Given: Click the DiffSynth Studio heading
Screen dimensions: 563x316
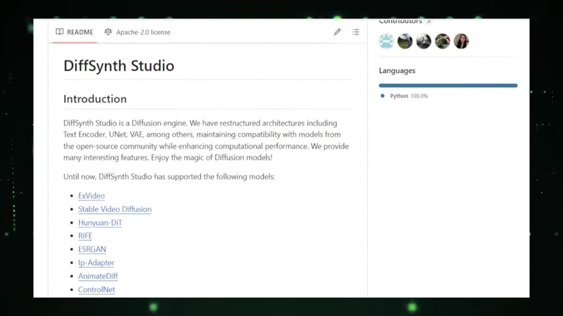Looking at the screenshot, I should [119, 66].
